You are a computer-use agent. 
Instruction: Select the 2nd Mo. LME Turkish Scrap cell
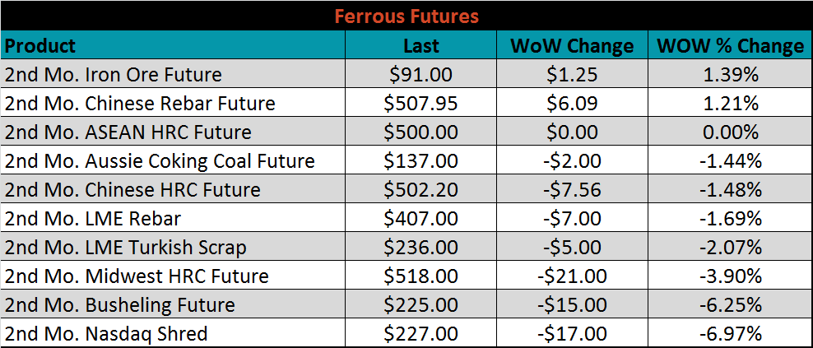[173, 247]
